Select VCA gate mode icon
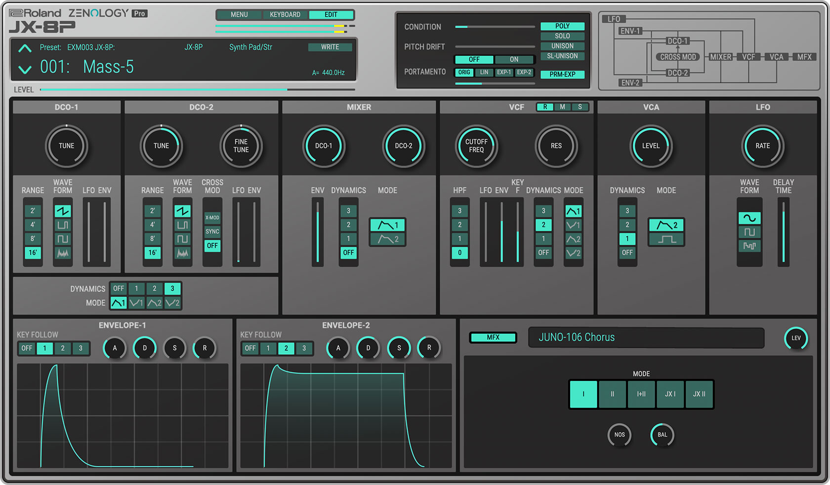Screen dimensions: 830x485 pyautogui.click(x=666, y=239)
